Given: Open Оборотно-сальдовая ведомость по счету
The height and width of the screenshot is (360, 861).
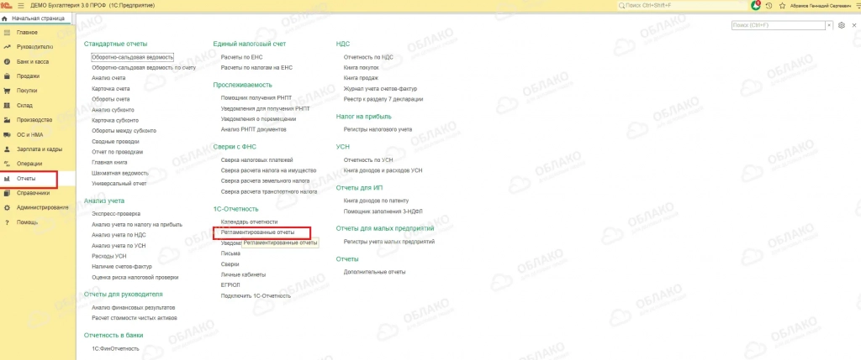Looking at the screenshot, I should [x=144, y=67].
